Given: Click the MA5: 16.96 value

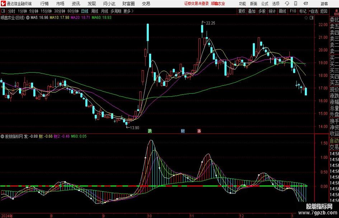Looking at the screenshot, I should (39, 18).
